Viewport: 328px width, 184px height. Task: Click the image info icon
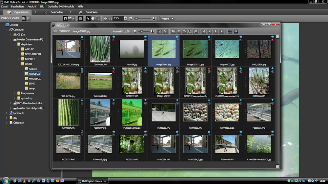80,18
